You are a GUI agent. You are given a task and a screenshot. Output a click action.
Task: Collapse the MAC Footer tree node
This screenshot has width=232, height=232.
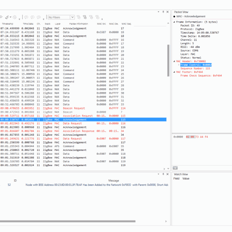[x=174, y=72]
